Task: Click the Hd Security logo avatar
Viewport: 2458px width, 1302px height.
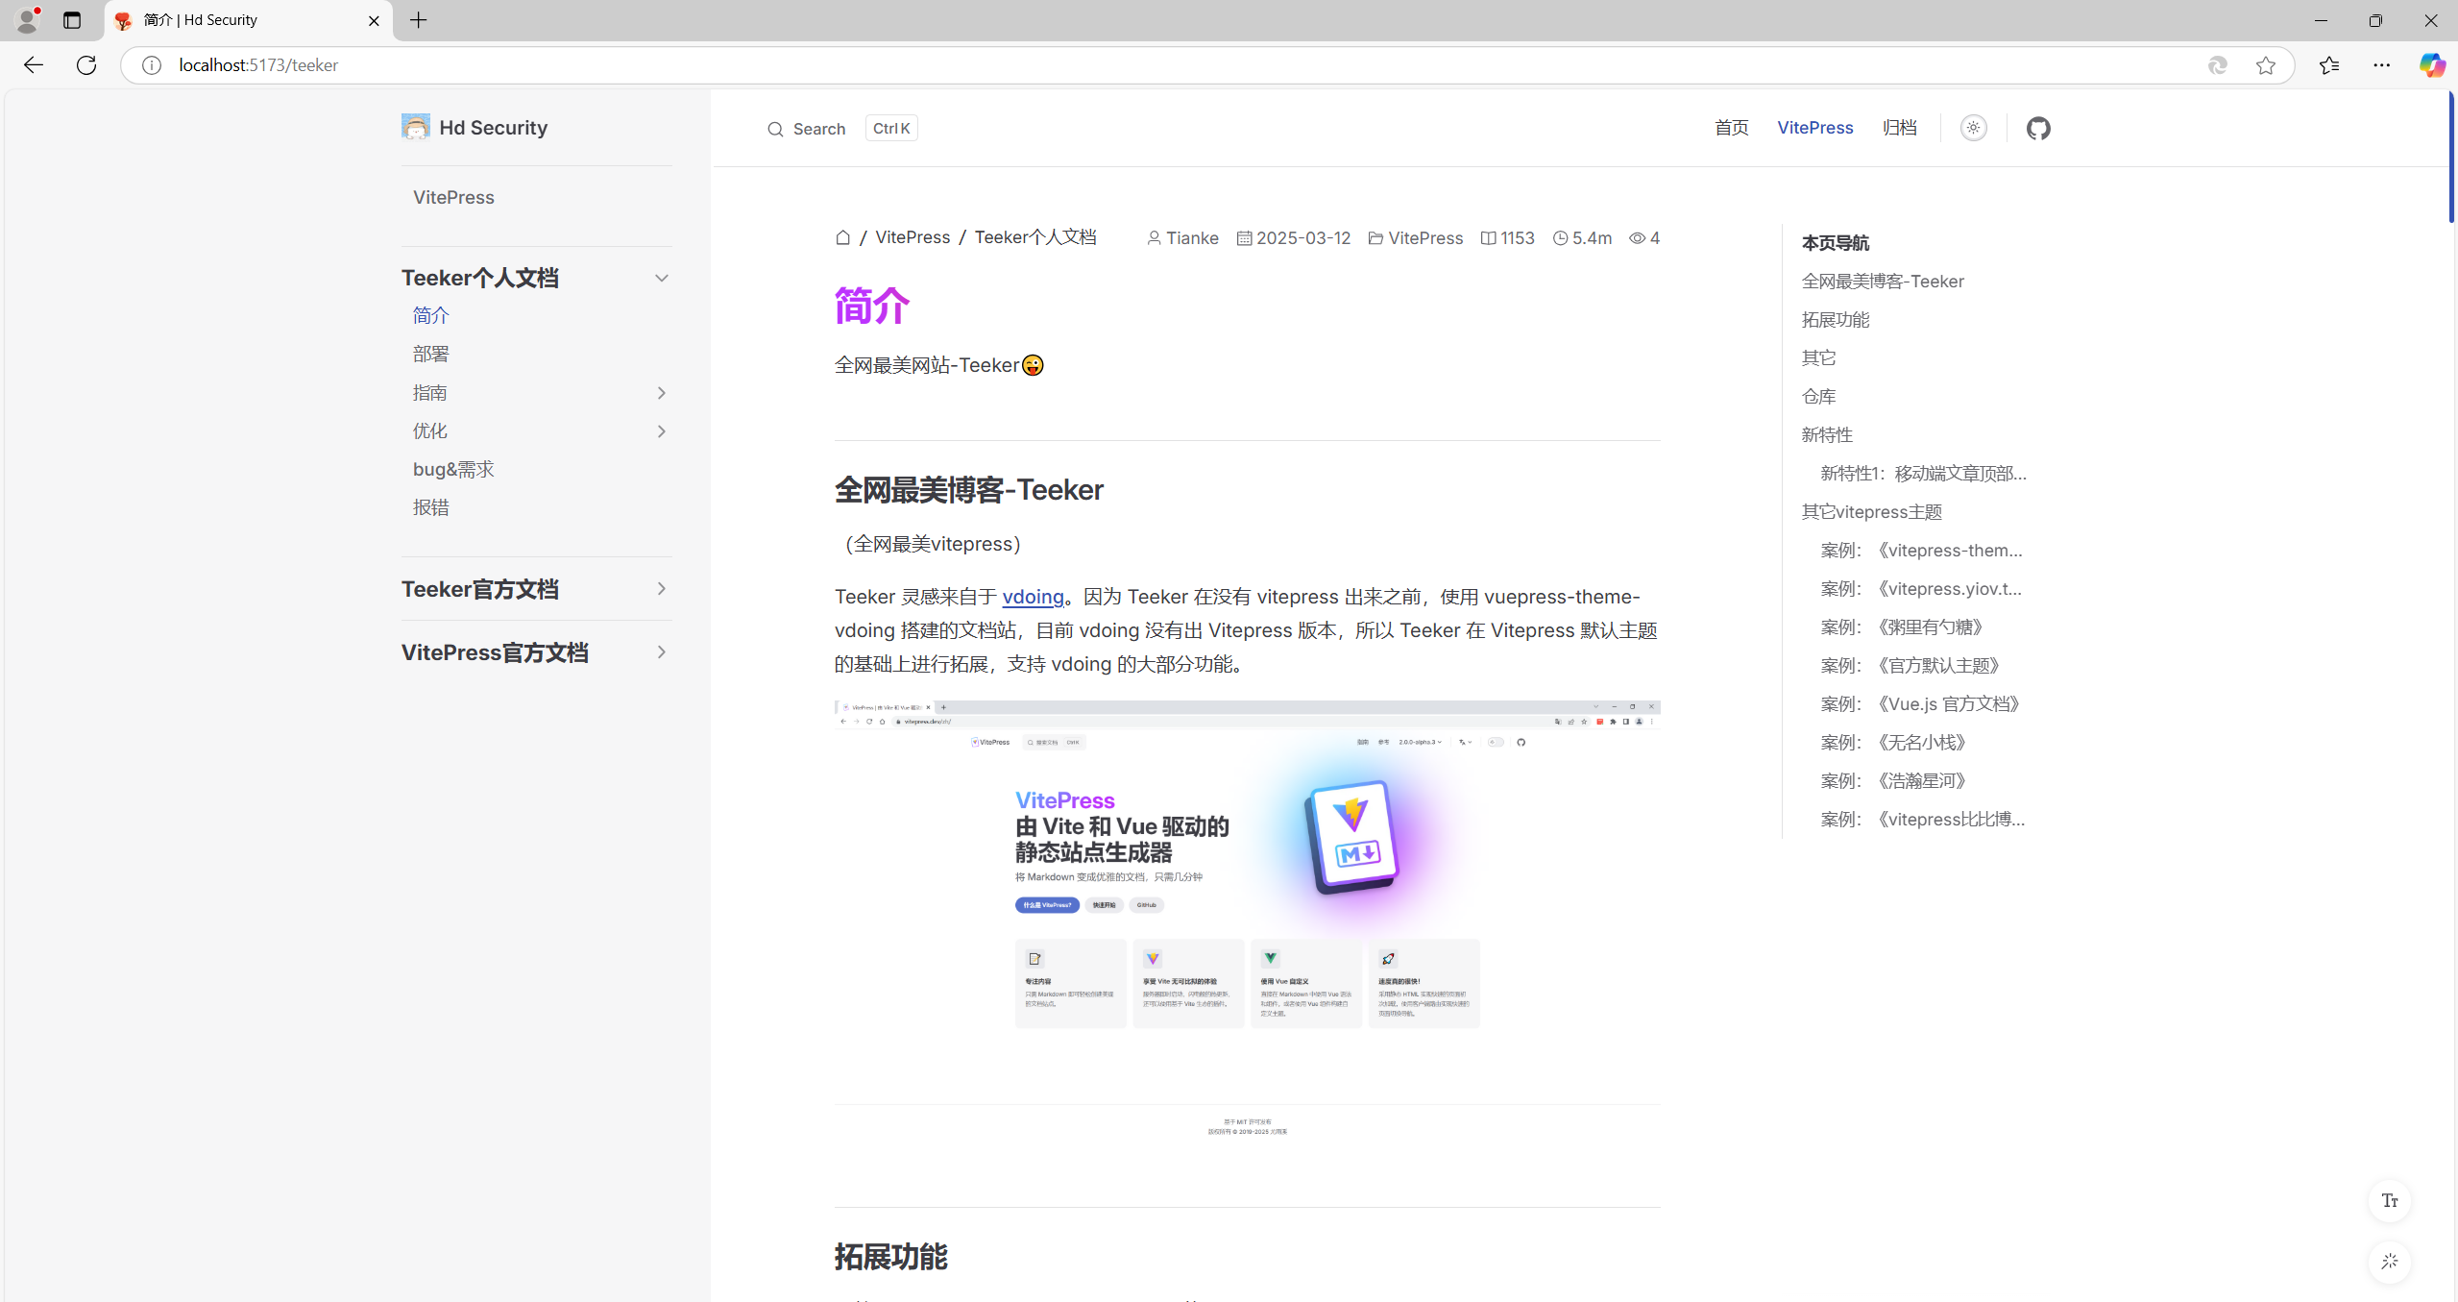Action: pos(416,127)
